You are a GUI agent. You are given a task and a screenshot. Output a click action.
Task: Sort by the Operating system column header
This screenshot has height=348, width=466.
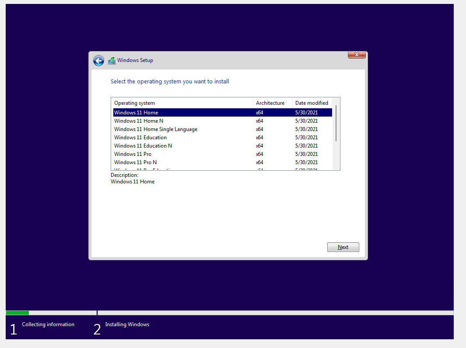tap(182, 103)
